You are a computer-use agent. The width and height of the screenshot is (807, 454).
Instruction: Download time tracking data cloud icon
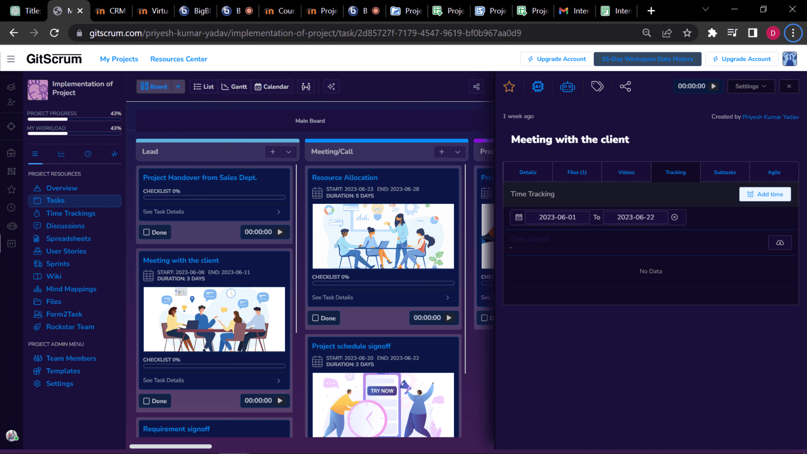click(x=780, y=243)
